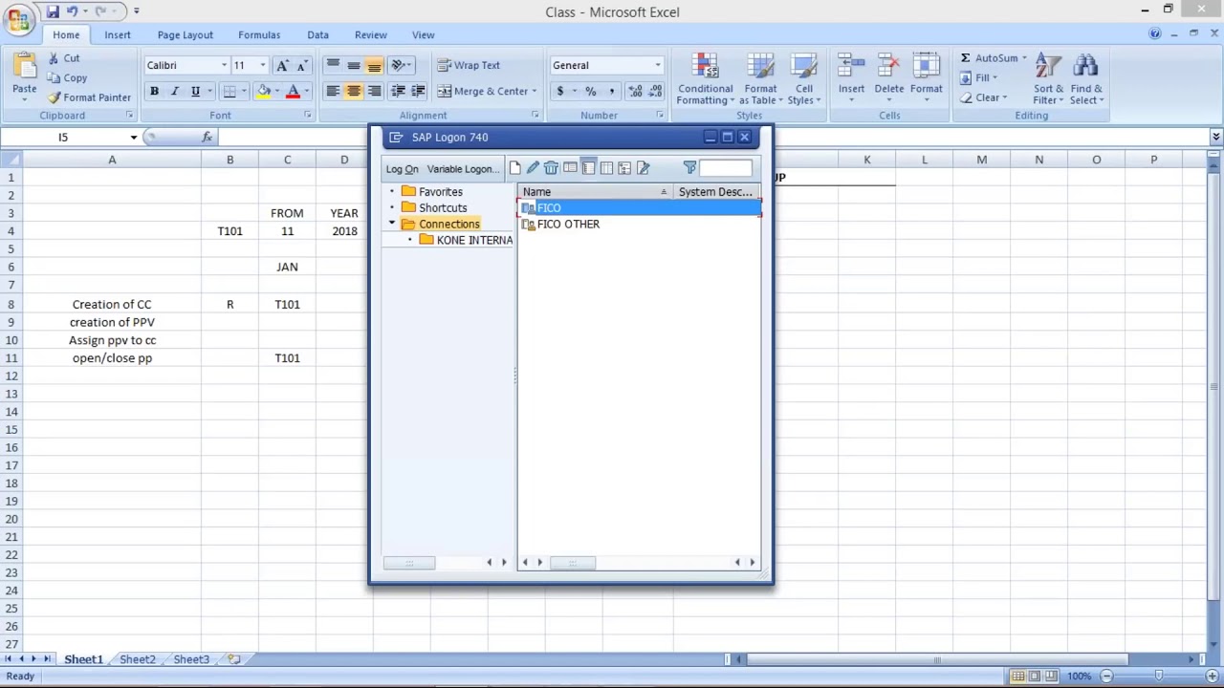
Task: Open the Formulas ribbon tab
Action: pyautogui.click(x=259, y=34)
